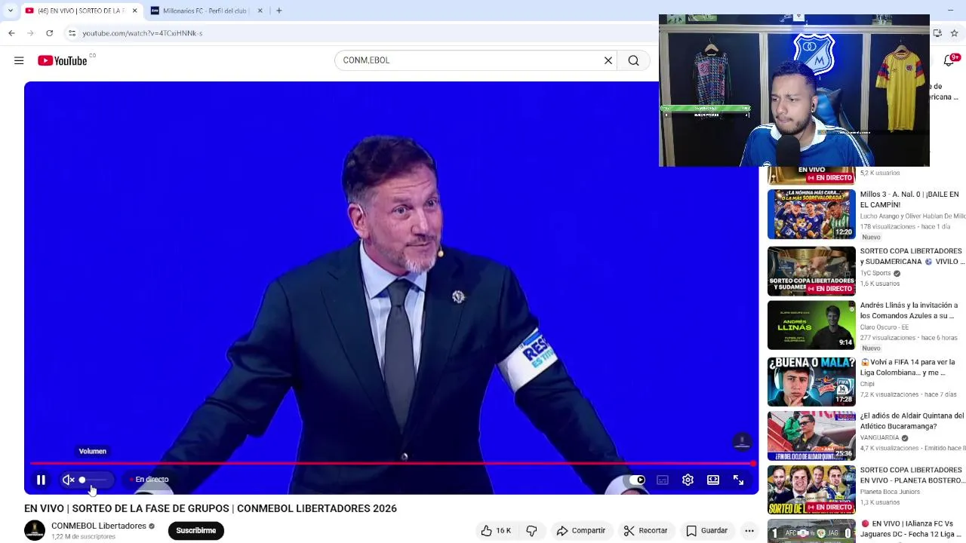The width and height of the screenshot is (966, 543).
Task: Open Millos 3 - A. Nal. 0 thumbnail
Action: [811, 214]
